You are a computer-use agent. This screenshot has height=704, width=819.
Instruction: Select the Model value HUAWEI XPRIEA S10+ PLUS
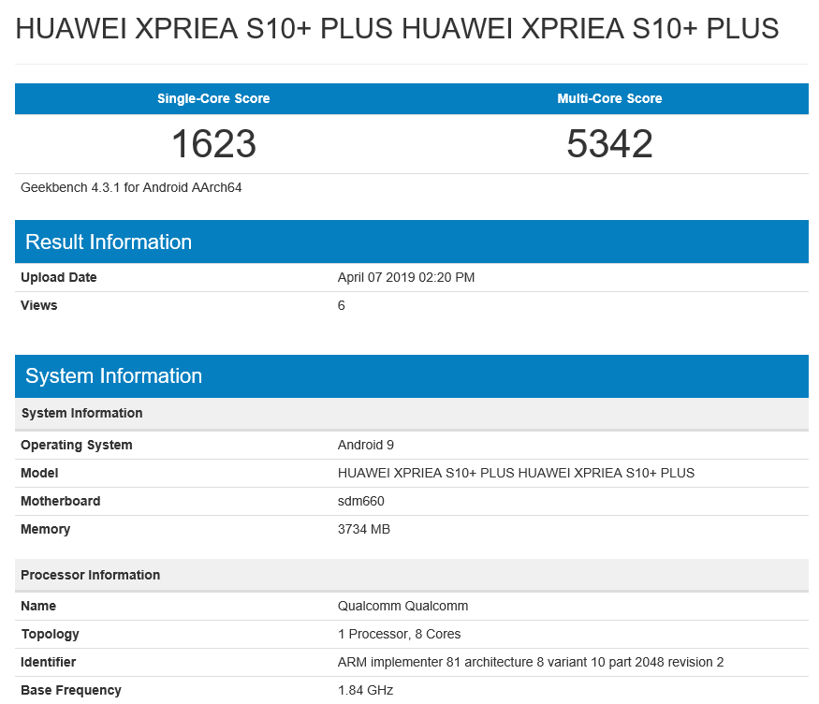point(516,473)
